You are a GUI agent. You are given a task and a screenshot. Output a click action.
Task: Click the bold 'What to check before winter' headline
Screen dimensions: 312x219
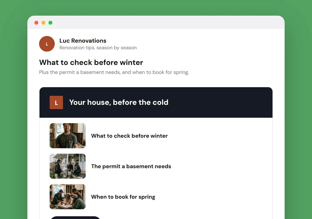pyautogui.click(x=91, y=62)
